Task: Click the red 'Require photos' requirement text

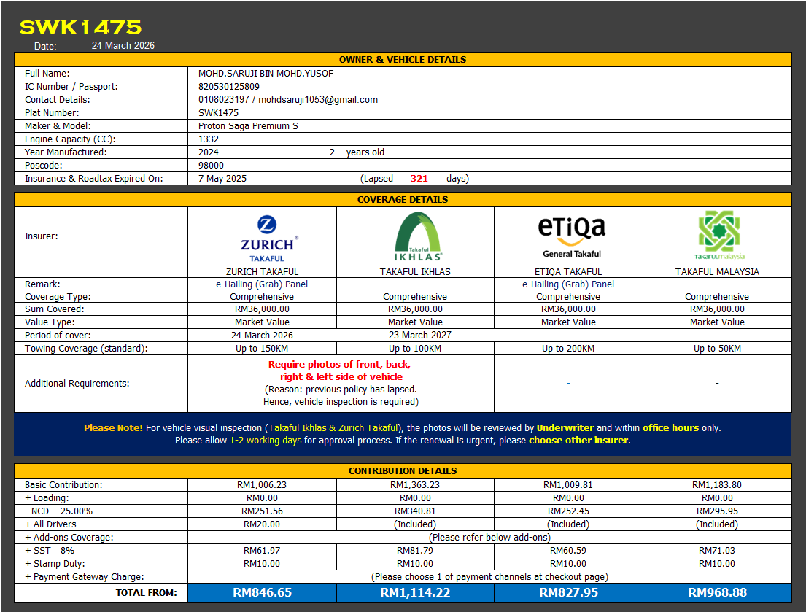Action: coord(340,371)
